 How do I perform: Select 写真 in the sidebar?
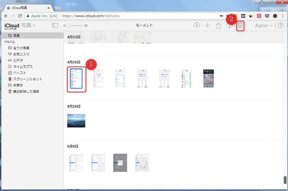click(33, 35)
